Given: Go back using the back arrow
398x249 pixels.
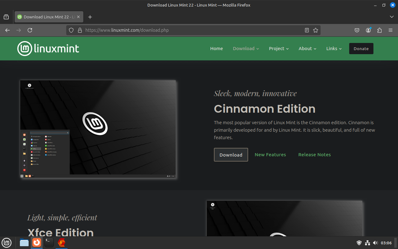Looking at the screenshot, I should pos(7,30).
